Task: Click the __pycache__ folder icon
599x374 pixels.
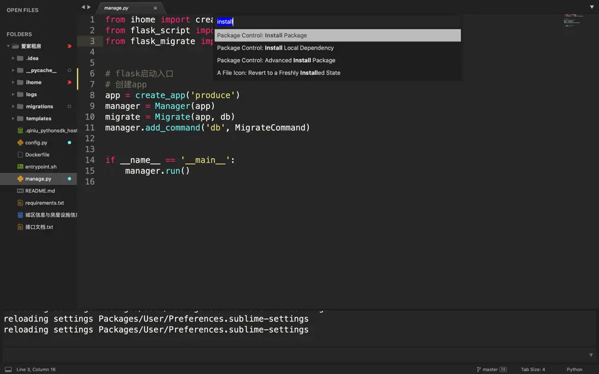Action: click(x=20, y=70)
